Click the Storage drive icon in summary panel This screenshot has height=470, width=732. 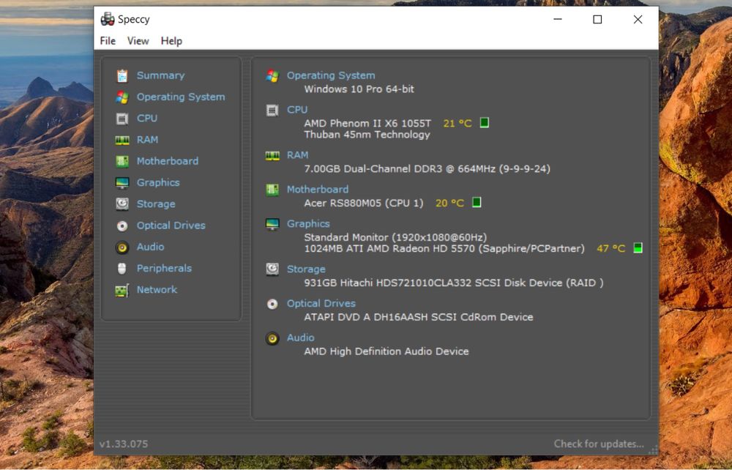pyautogui.click(x=272, y=269)
